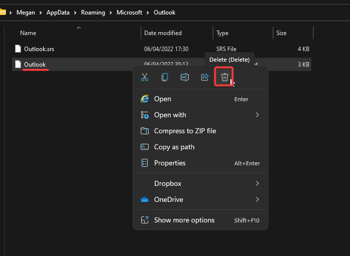Open Properties from context menu
This screenshot has width=350, height=256.
pyautogui.click(x=200, y=163)
